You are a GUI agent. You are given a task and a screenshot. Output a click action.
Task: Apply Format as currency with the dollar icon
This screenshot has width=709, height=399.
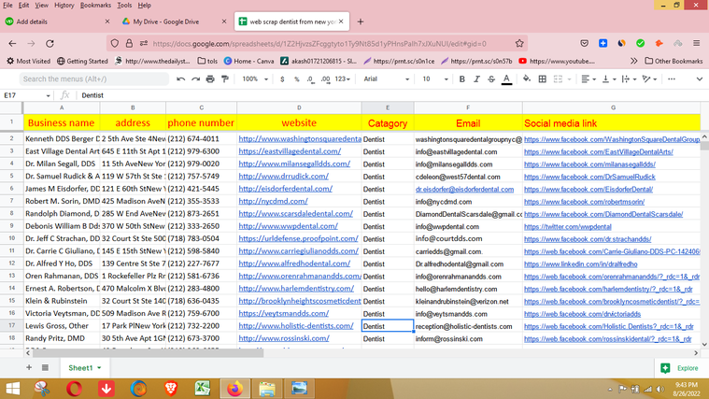coord(283,79)
